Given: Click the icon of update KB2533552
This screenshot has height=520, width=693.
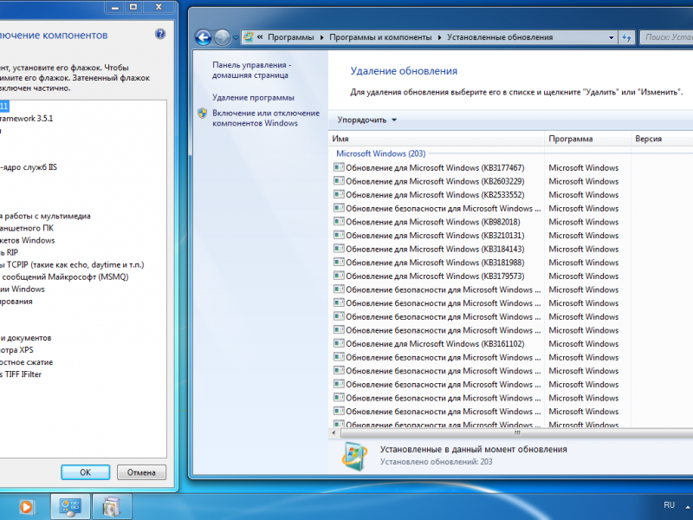Looking at the screenshot, I should [x=339, y=194].
